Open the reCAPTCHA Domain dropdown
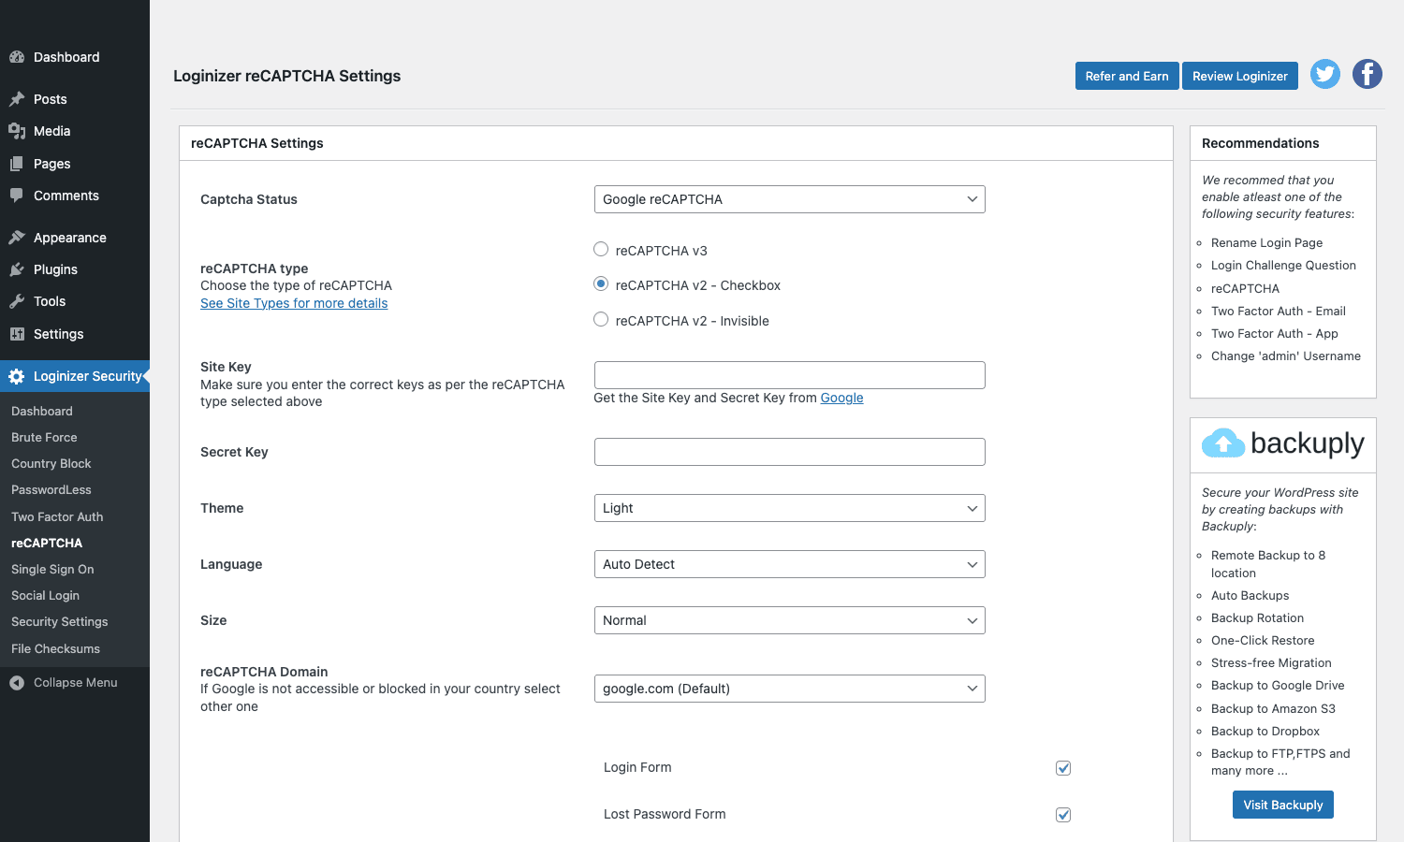This screenshot has width=1404, height=842. pos(790,689)
